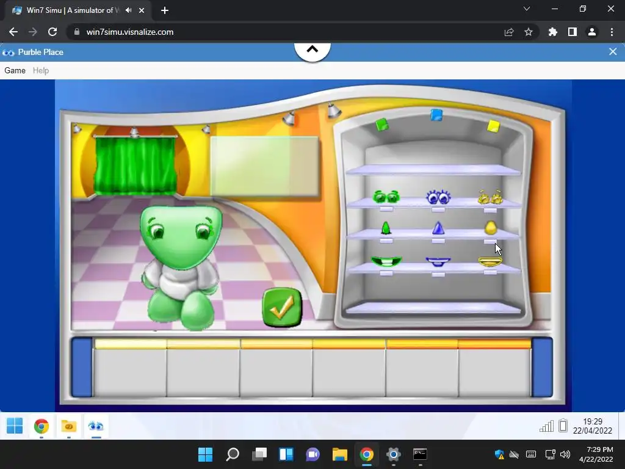625x469 pixels.
Task: Click the simulated battery icon
Action: (x=563, y=426)
